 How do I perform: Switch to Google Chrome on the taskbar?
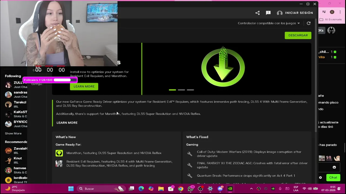(181, 189)
